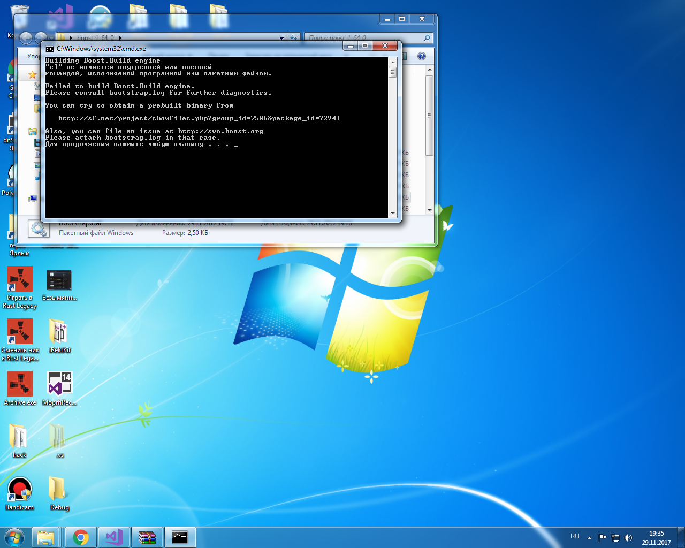
Task: Open the Explorer address bar history dropdown
Action: 282,38
